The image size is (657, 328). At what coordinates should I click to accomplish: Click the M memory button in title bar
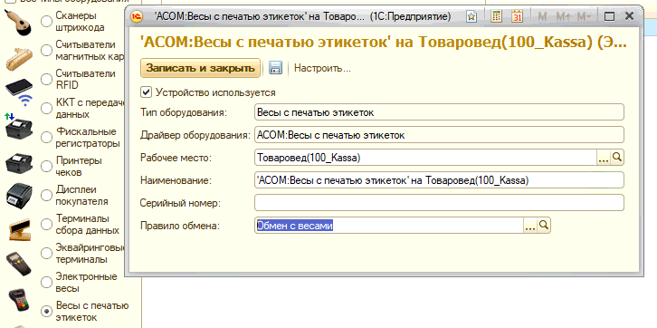click(542, 16)
